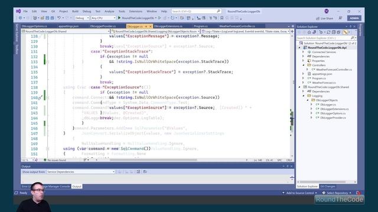Switch to DbLoggerOptions.cs tab
Image resolution: width=378 pixels, height=212 pixels.
34,26
